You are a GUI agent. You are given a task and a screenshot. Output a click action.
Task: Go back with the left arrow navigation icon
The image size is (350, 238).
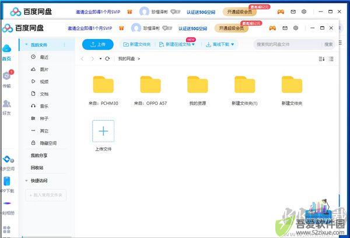tap(82, 59)
